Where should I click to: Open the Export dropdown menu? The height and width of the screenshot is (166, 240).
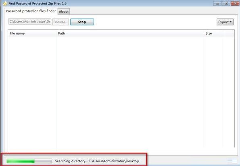225,22
